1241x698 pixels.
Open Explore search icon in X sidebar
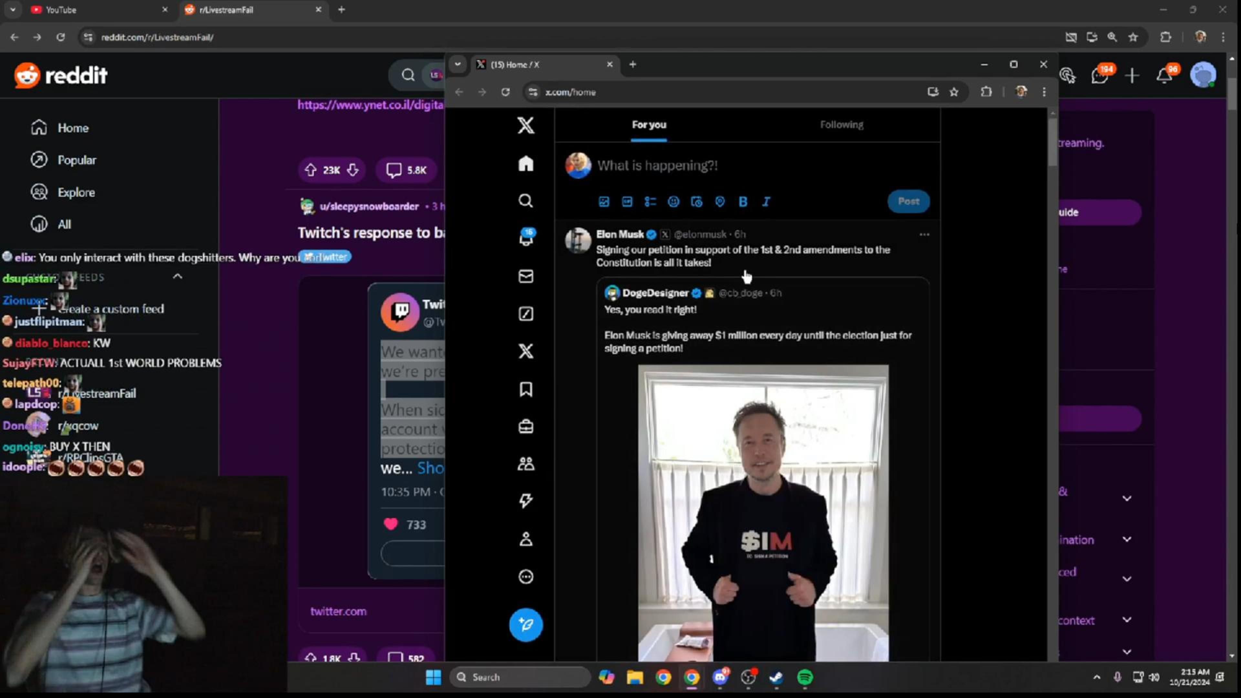pos(525,201)
